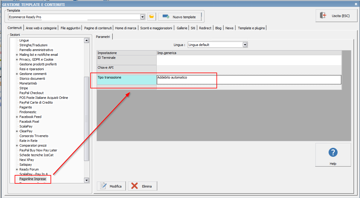Screen dimensions: 360x198
Task: Click the Modifica button
Action: point(112,186)
